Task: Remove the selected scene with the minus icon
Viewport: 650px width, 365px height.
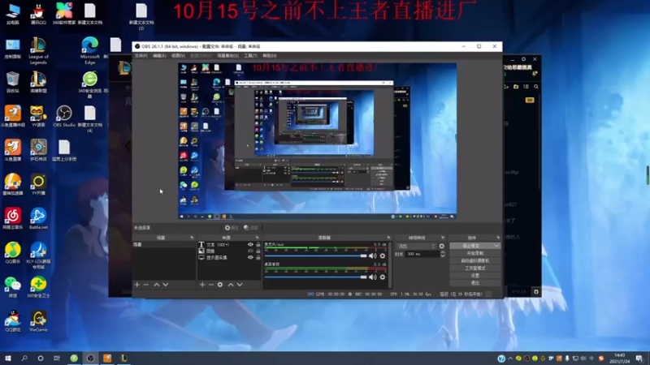Action: click(146, 285)
